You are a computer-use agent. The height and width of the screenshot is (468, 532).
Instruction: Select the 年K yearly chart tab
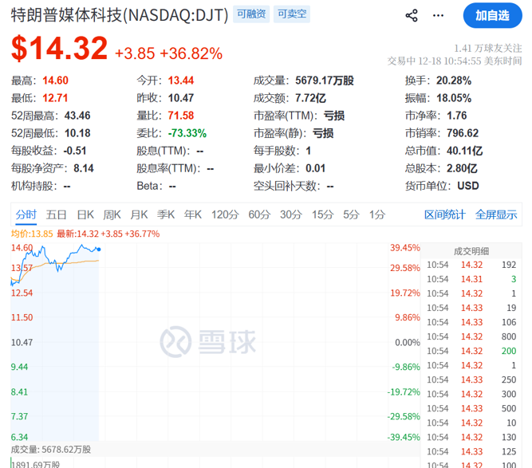pos(193,214)
